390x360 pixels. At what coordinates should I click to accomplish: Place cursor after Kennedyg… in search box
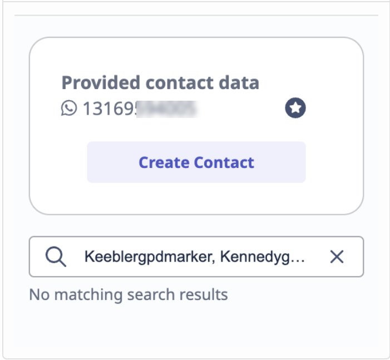tap(304, 257)
